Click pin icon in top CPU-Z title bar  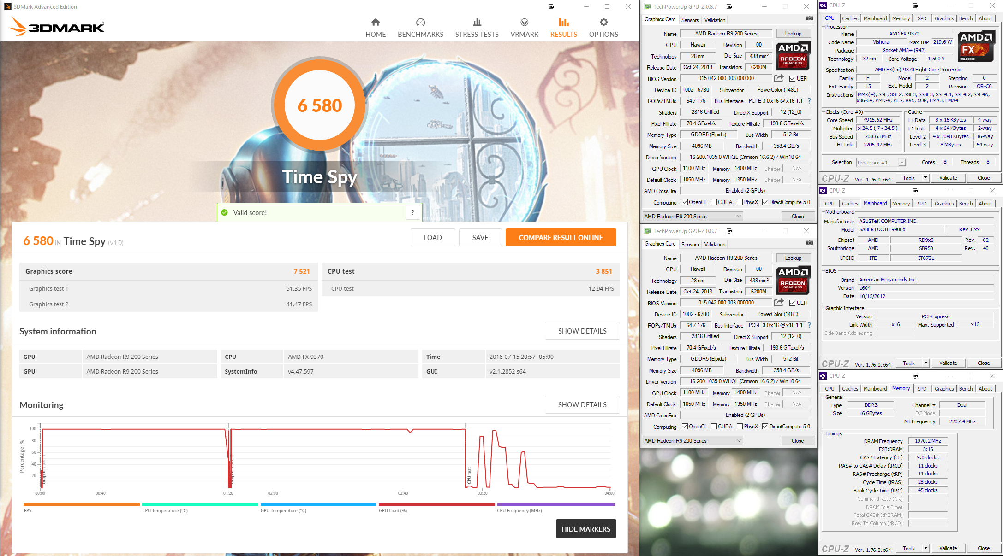(x=915, y=6)
